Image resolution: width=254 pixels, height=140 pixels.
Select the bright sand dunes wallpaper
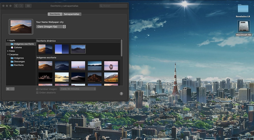click(62, 77)
